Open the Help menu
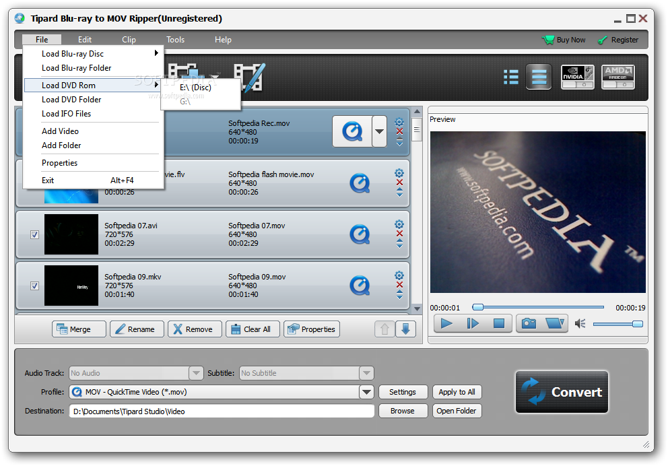 [x=223, y=40]
